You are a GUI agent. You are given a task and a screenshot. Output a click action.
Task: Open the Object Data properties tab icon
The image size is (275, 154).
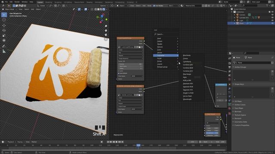pos(229,104)
